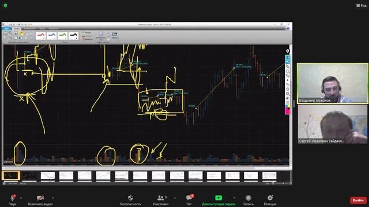Click the share output icon in ribbon
369x207 pixels.
(x=115, y=34)
